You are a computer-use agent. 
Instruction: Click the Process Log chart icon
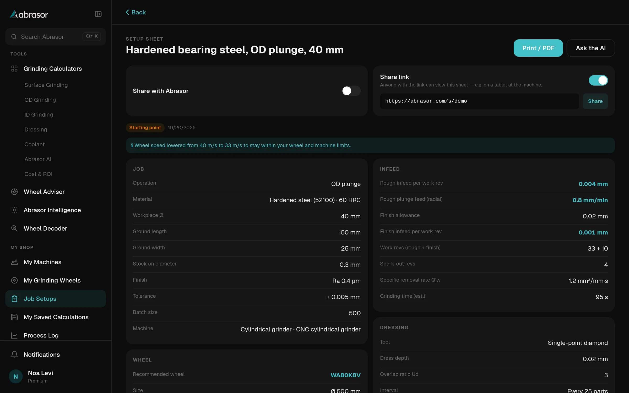point(14,335)
